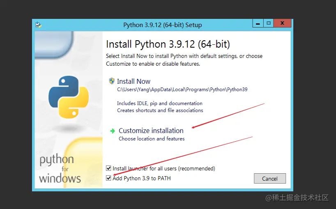Minimize the Python Setup window
This screenshot has width=336, height=209.
[x=258, y=23]
